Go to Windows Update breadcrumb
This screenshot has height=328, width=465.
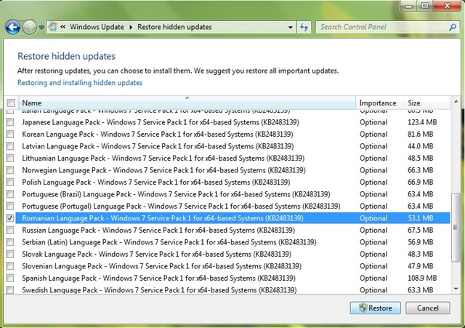pyautogui.click(x=97, y=27)
